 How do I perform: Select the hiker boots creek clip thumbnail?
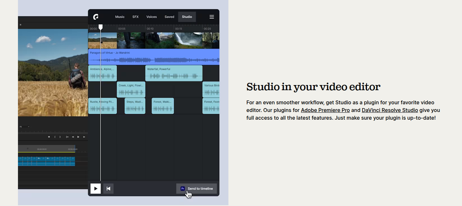pyautogui.click(x=131, y=41)
